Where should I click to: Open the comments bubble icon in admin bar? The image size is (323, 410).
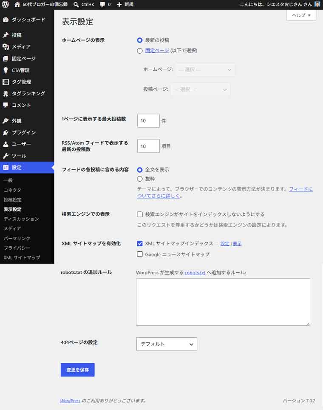(103, 4)
